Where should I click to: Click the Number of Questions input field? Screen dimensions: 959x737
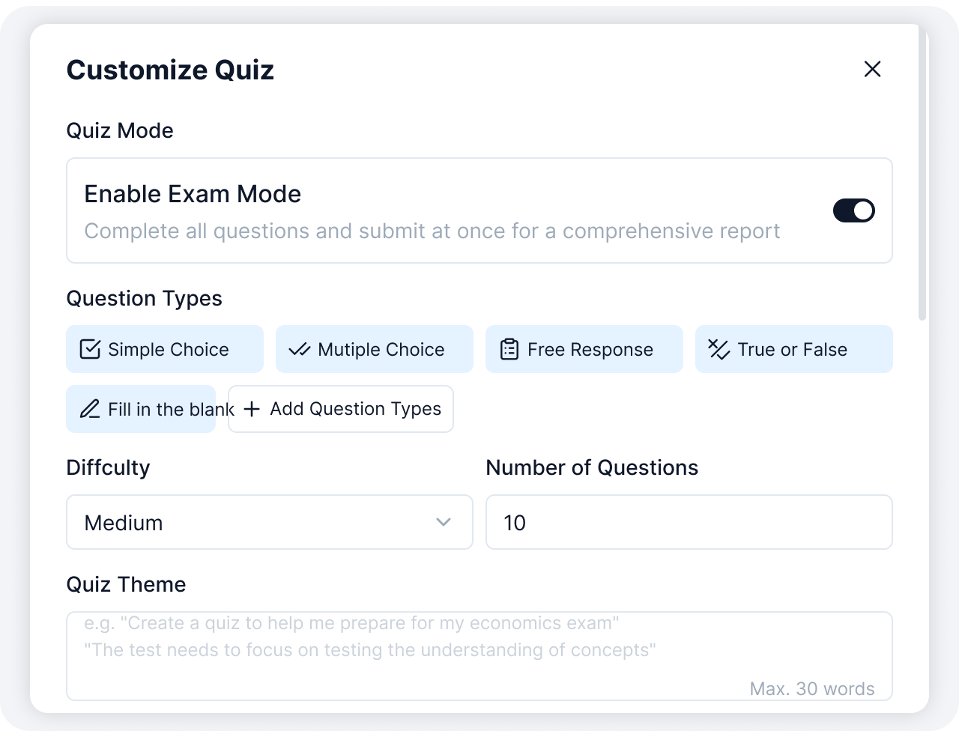tap(689, 522)
